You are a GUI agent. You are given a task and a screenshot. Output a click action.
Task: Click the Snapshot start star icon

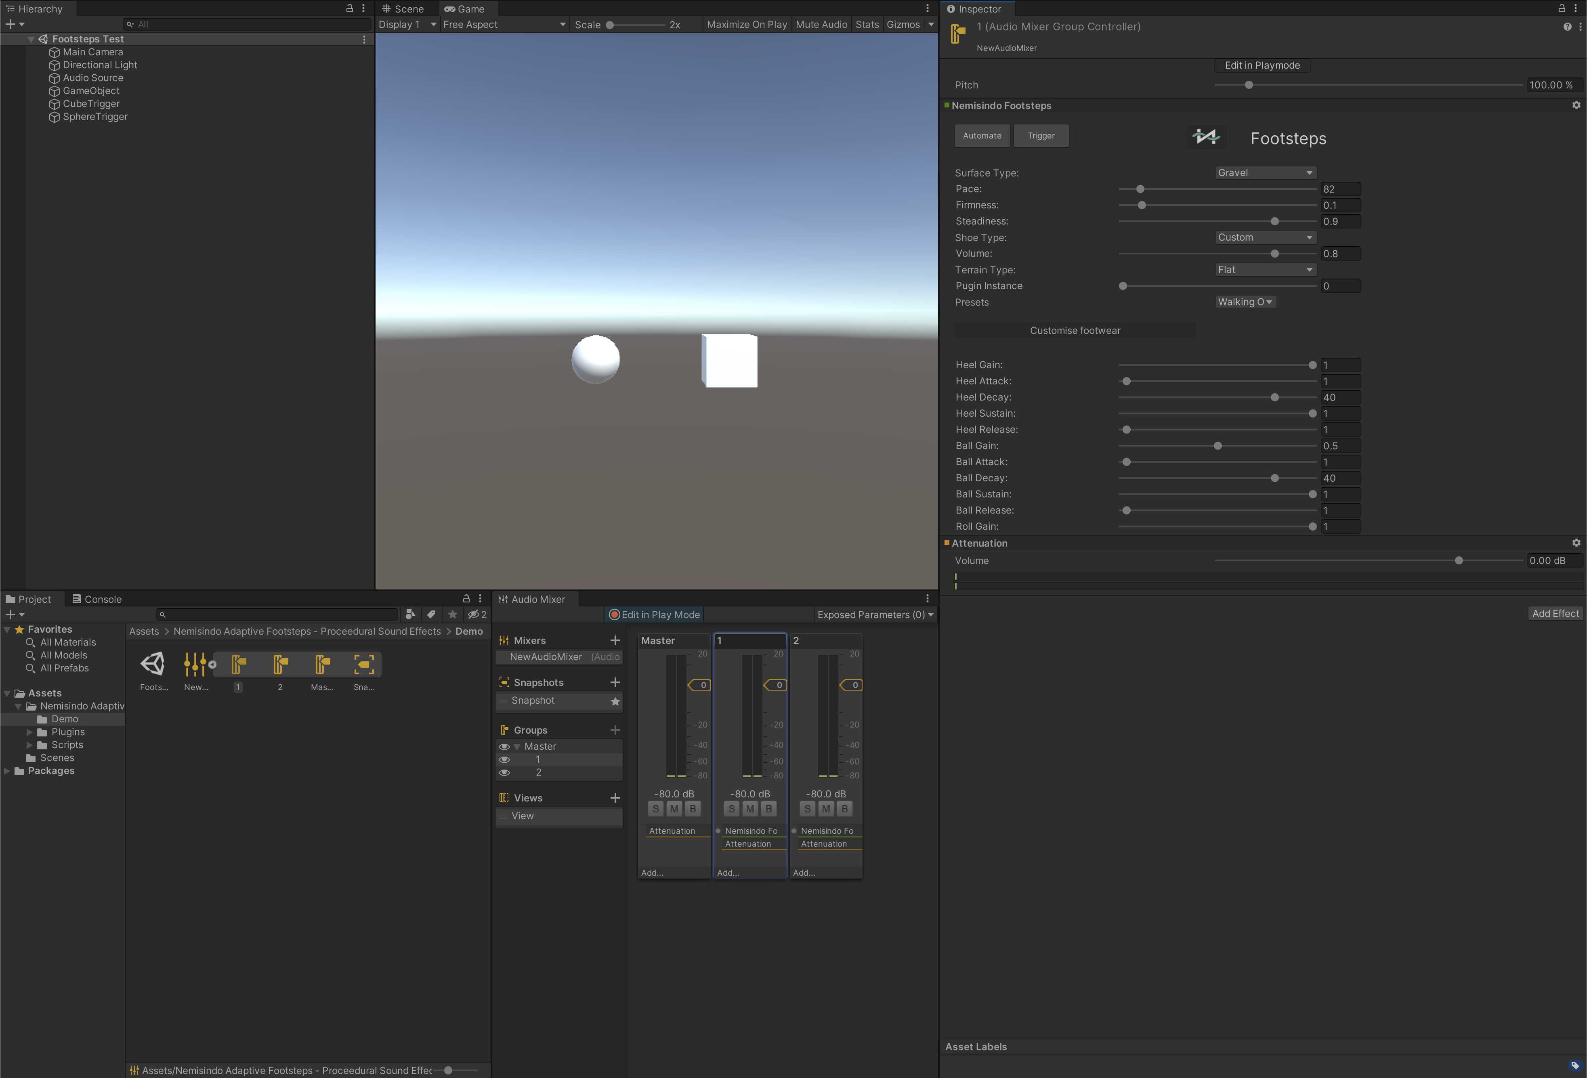tap(615, 701)
